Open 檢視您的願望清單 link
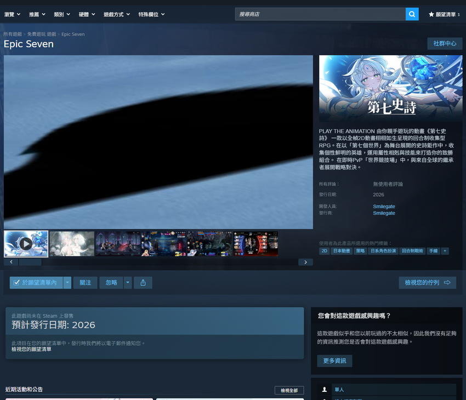The height and width of the screenshot is (400, 466). coord(31,349)
